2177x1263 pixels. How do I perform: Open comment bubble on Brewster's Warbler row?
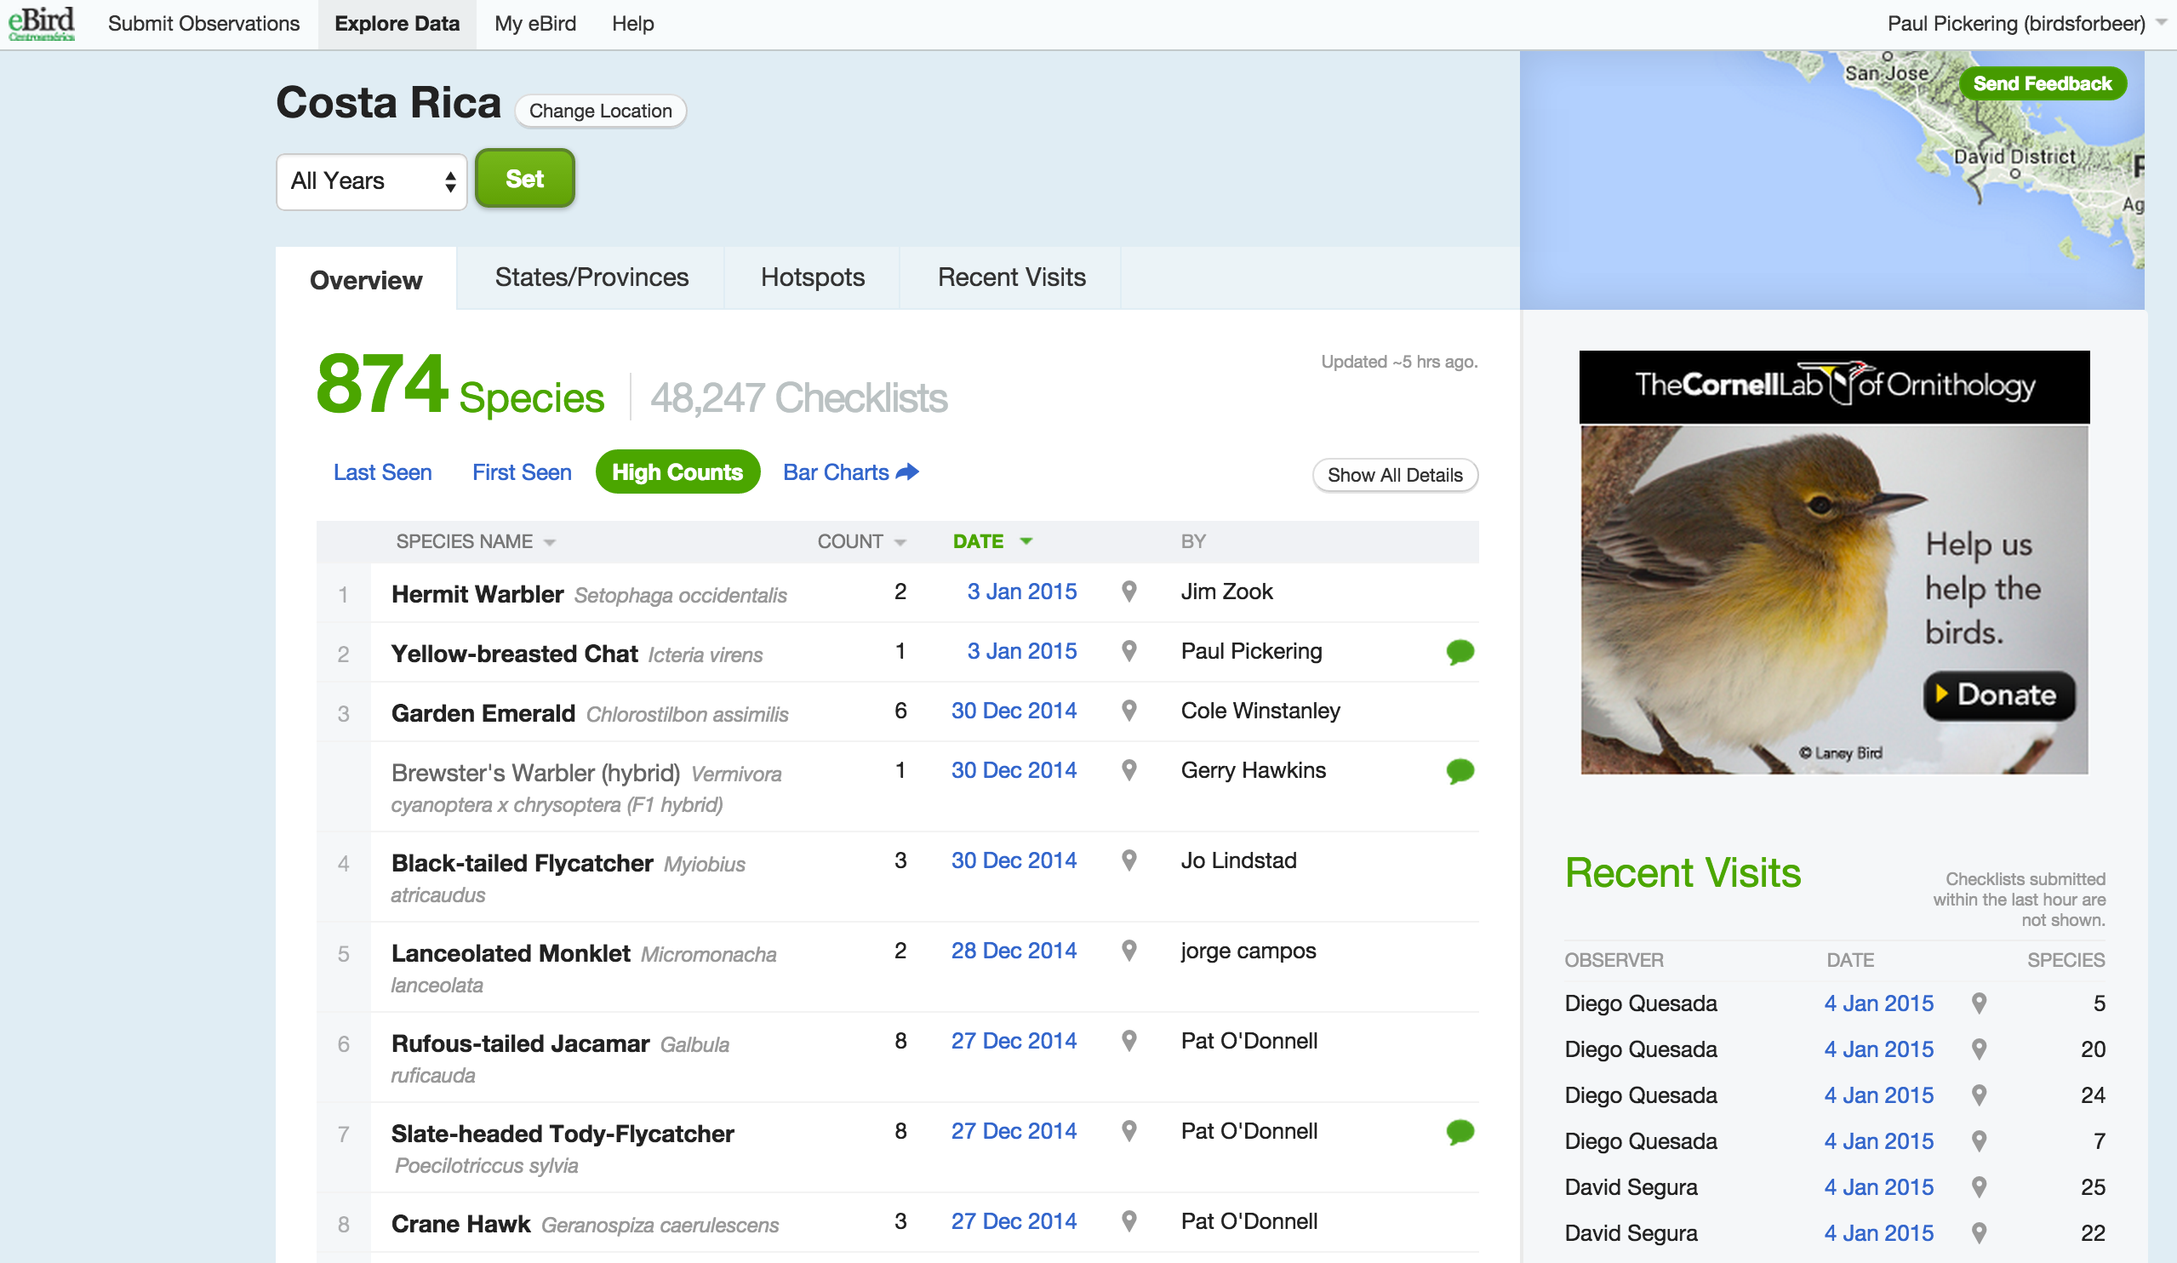click(x=1459, y=770)
